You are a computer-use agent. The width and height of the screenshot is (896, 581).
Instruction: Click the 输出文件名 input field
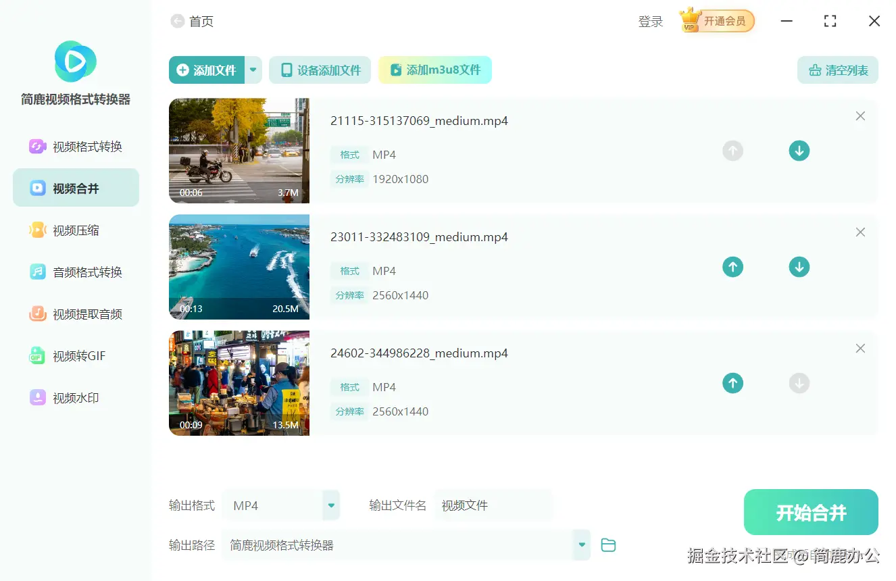click(x=493, y=505)
